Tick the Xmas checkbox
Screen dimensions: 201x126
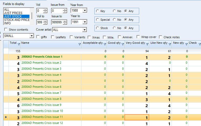pos(89,37)
